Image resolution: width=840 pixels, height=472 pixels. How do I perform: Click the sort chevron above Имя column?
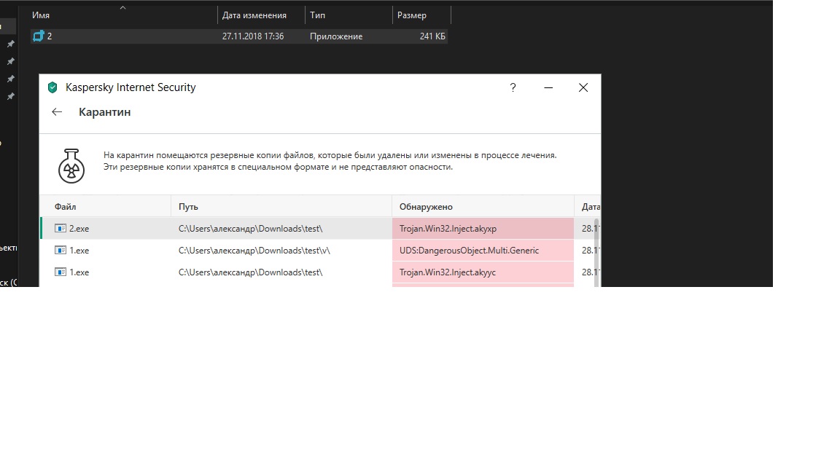click(x=122, y=8)
